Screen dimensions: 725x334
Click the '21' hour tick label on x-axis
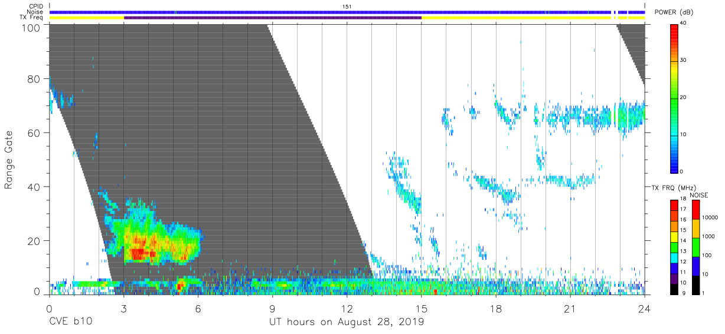coord(570,307)
